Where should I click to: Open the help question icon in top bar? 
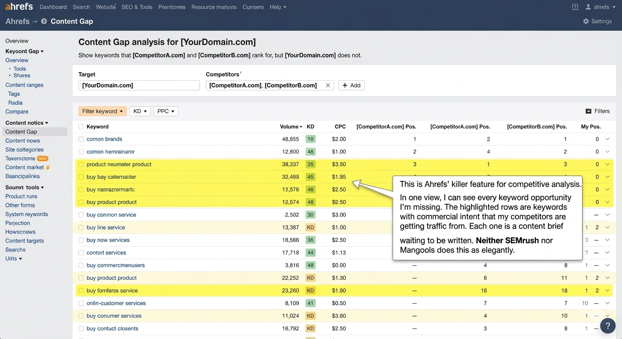point(575,7)
